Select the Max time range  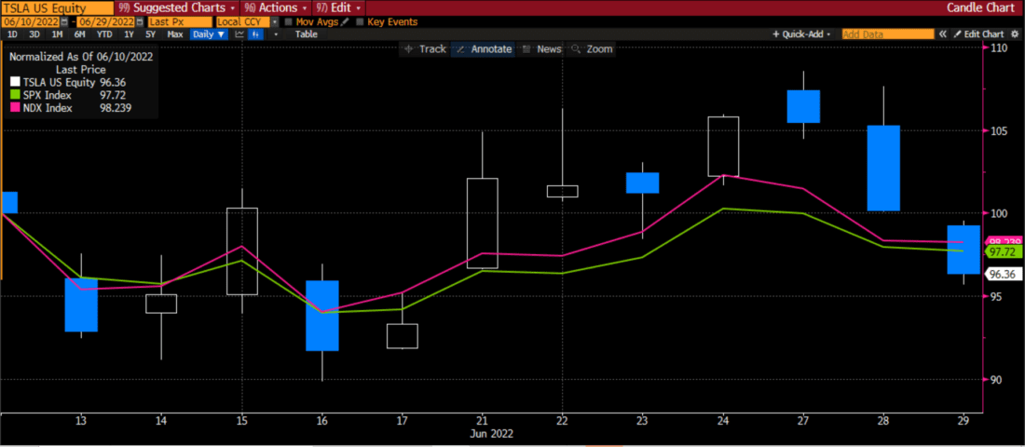174,34
